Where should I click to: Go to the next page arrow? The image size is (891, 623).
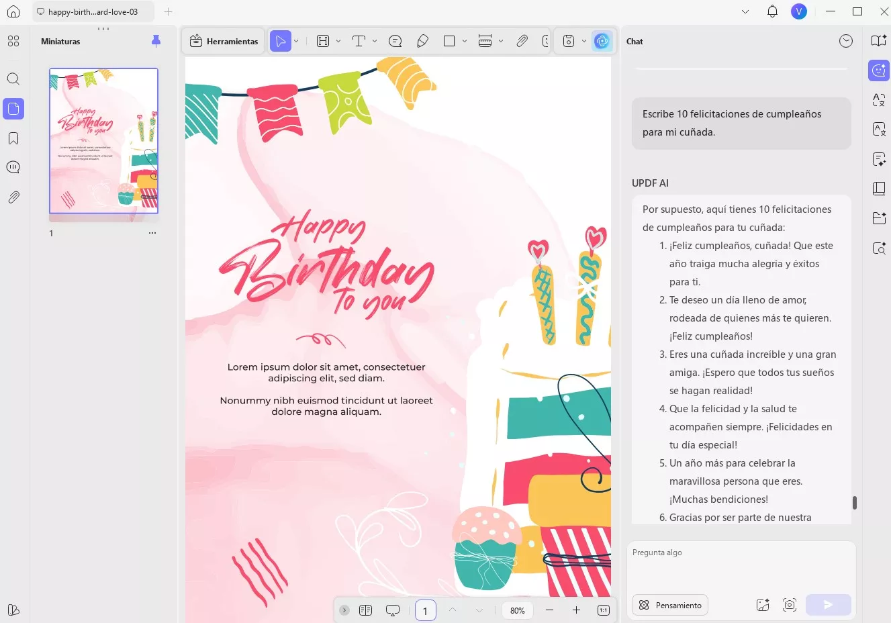(x=479, y=610)
